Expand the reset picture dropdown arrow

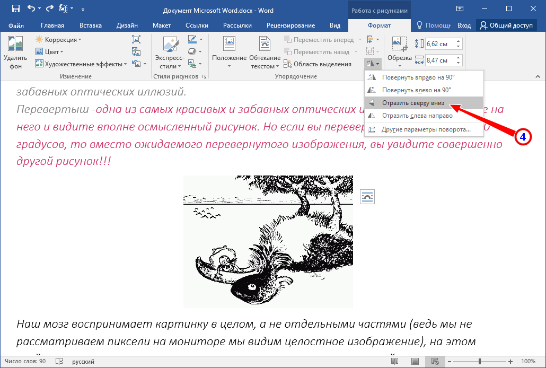coord(145,64)
